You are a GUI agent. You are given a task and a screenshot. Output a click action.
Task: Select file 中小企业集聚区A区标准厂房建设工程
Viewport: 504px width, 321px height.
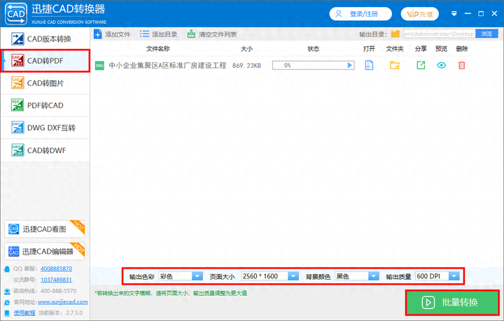(x=167, y=66)
